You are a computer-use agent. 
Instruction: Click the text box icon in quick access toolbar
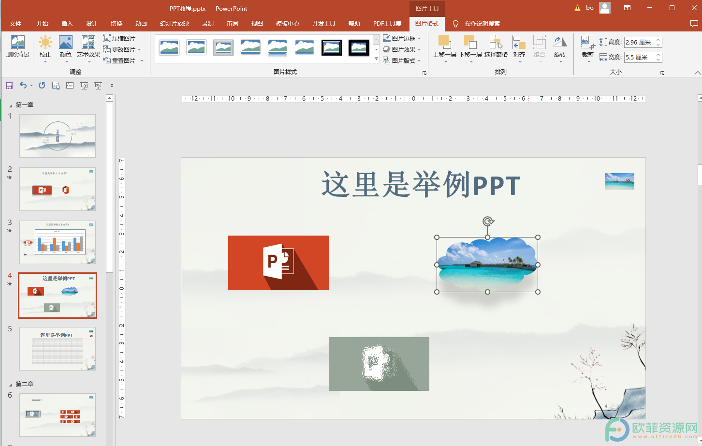(x=70, y=86)
